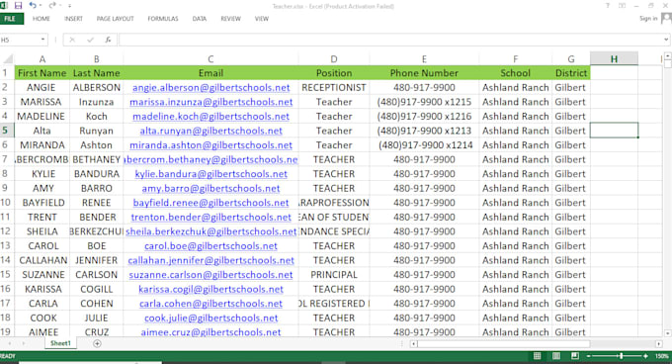Open kylie.bandura@gilbertschools.net email link
672x364 pixels.
[x=210, y=174]
